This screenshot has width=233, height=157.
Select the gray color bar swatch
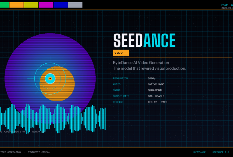point(75,5)
